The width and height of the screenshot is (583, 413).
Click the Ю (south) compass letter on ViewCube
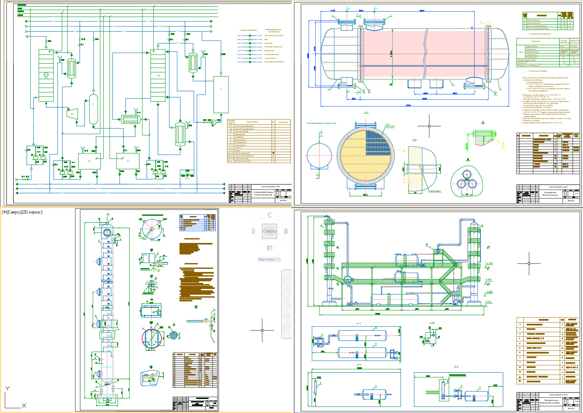(x=270, y=248)
